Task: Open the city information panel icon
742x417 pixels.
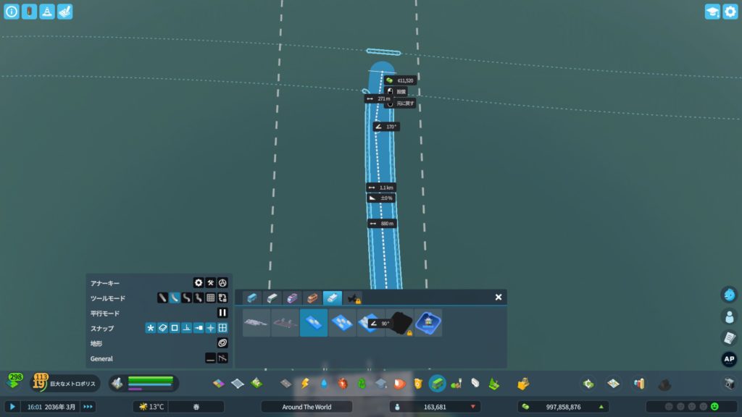Action: point(12,12)
